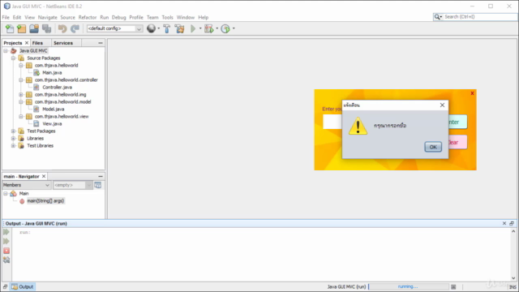Open the default config dropdown

pyautogui.click(x=139, y=29)
